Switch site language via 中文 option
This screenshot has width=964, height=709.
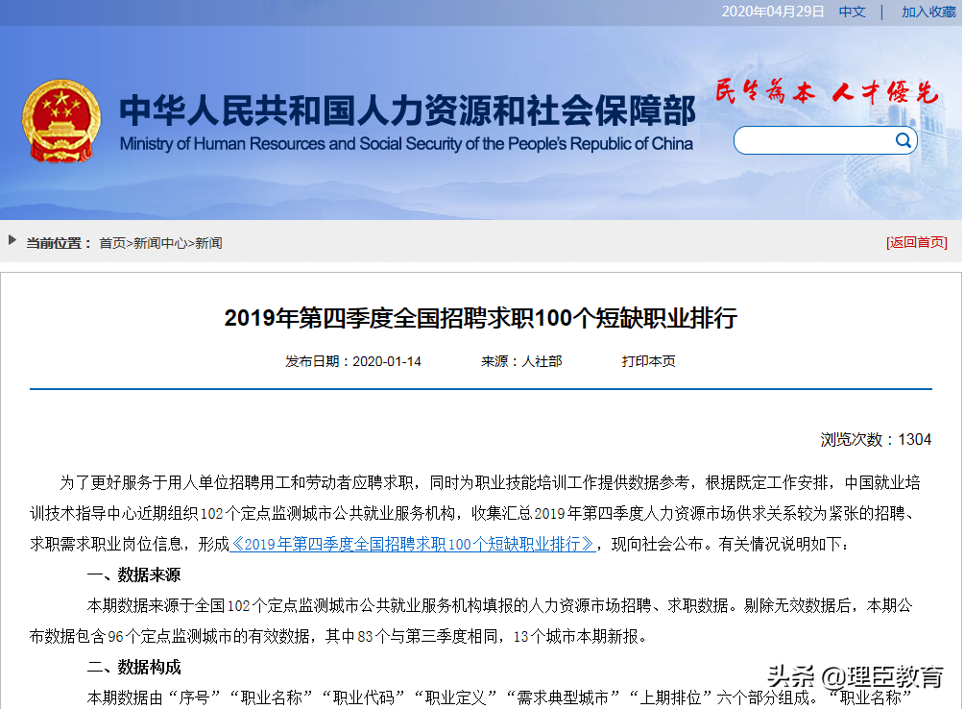coord(851,12)
